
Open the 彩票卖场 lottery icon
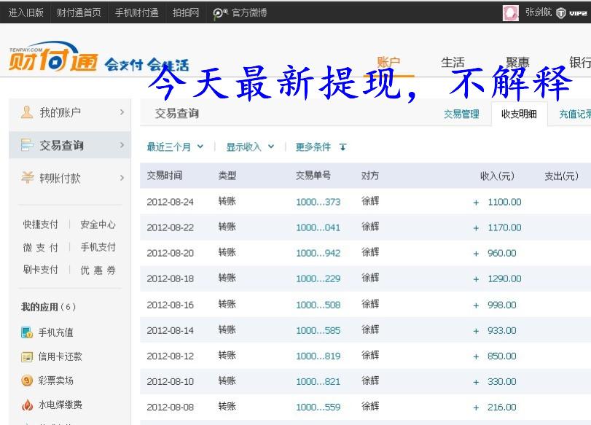click(x=27, y=381)
